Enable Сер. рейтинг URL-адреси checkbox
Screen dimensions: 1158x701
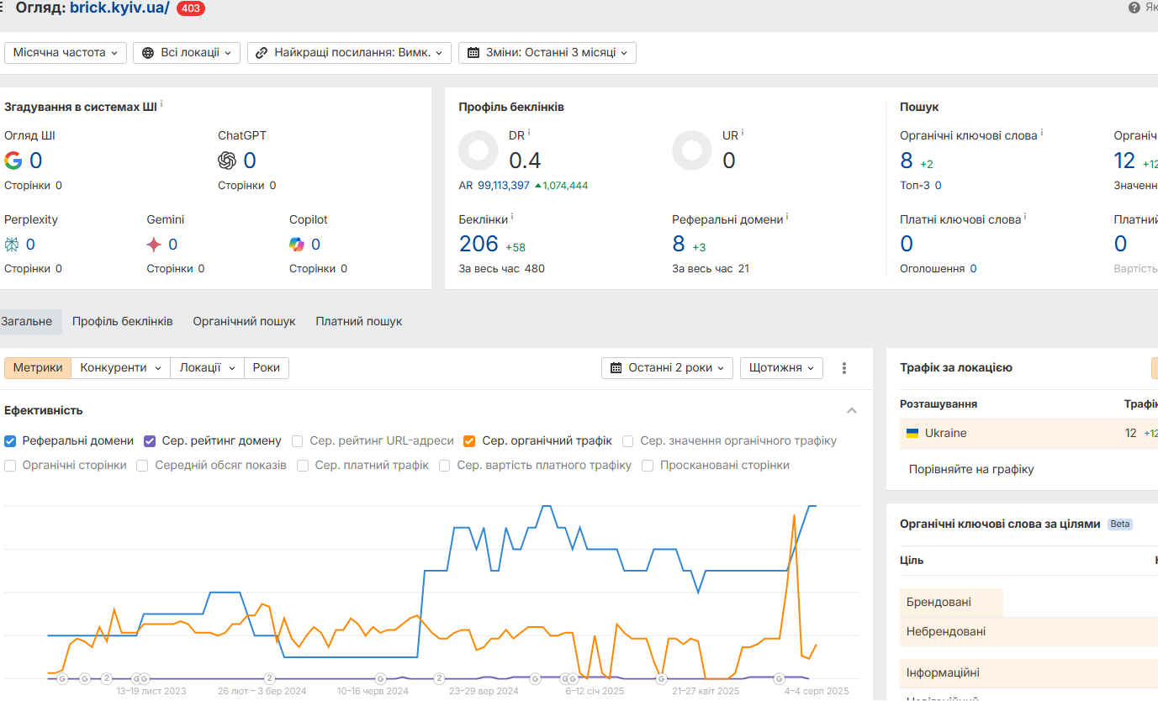(298, 440)
